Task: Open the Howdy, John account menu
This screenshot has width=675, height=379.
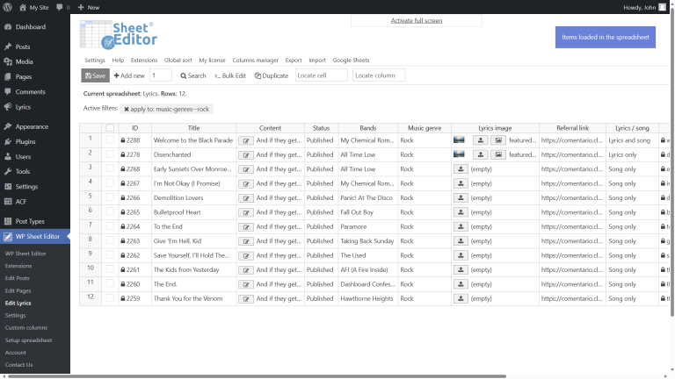Action: 644,7
